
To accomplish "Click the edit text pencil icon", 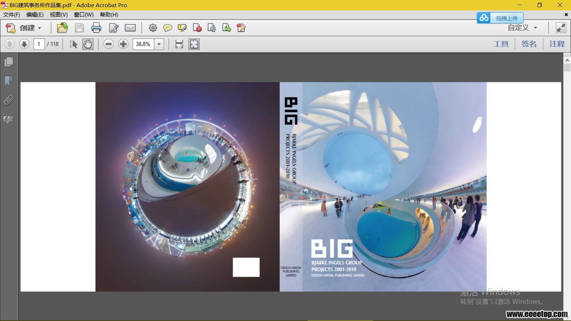I will point(114,28).
